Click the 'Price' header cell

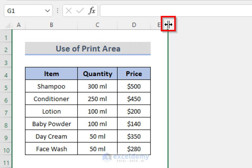[x=134, y=73]
